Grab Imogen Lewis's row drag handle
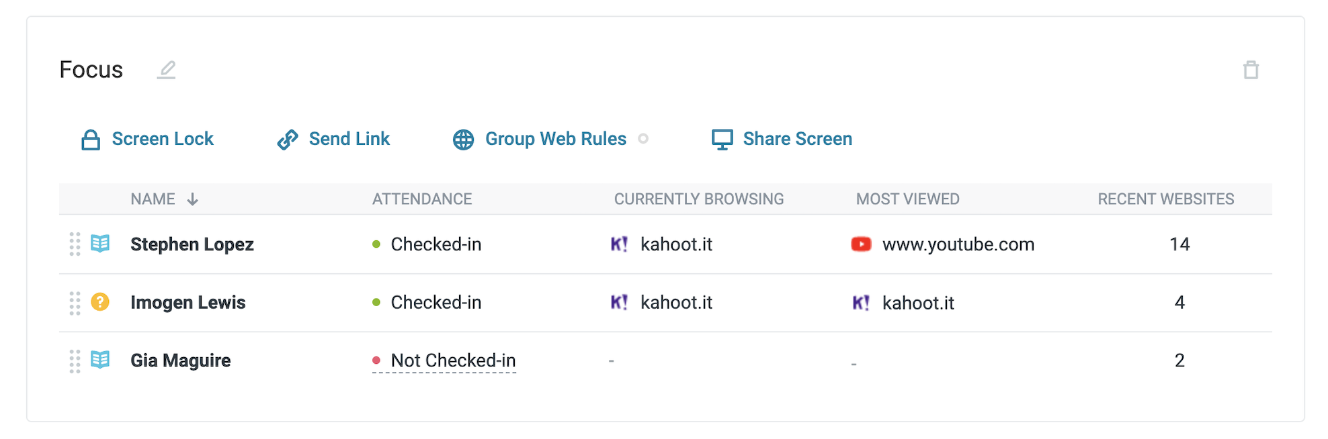This screenshot has width=1328, height=439. (x=75, y=303)
